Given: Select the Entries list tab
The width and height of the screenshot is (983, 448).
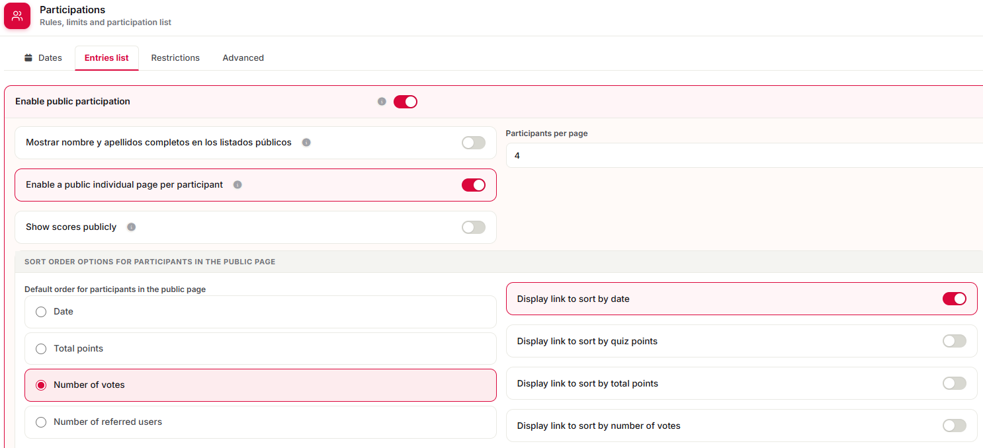Looking at the screenshot, I should (107, 57).
